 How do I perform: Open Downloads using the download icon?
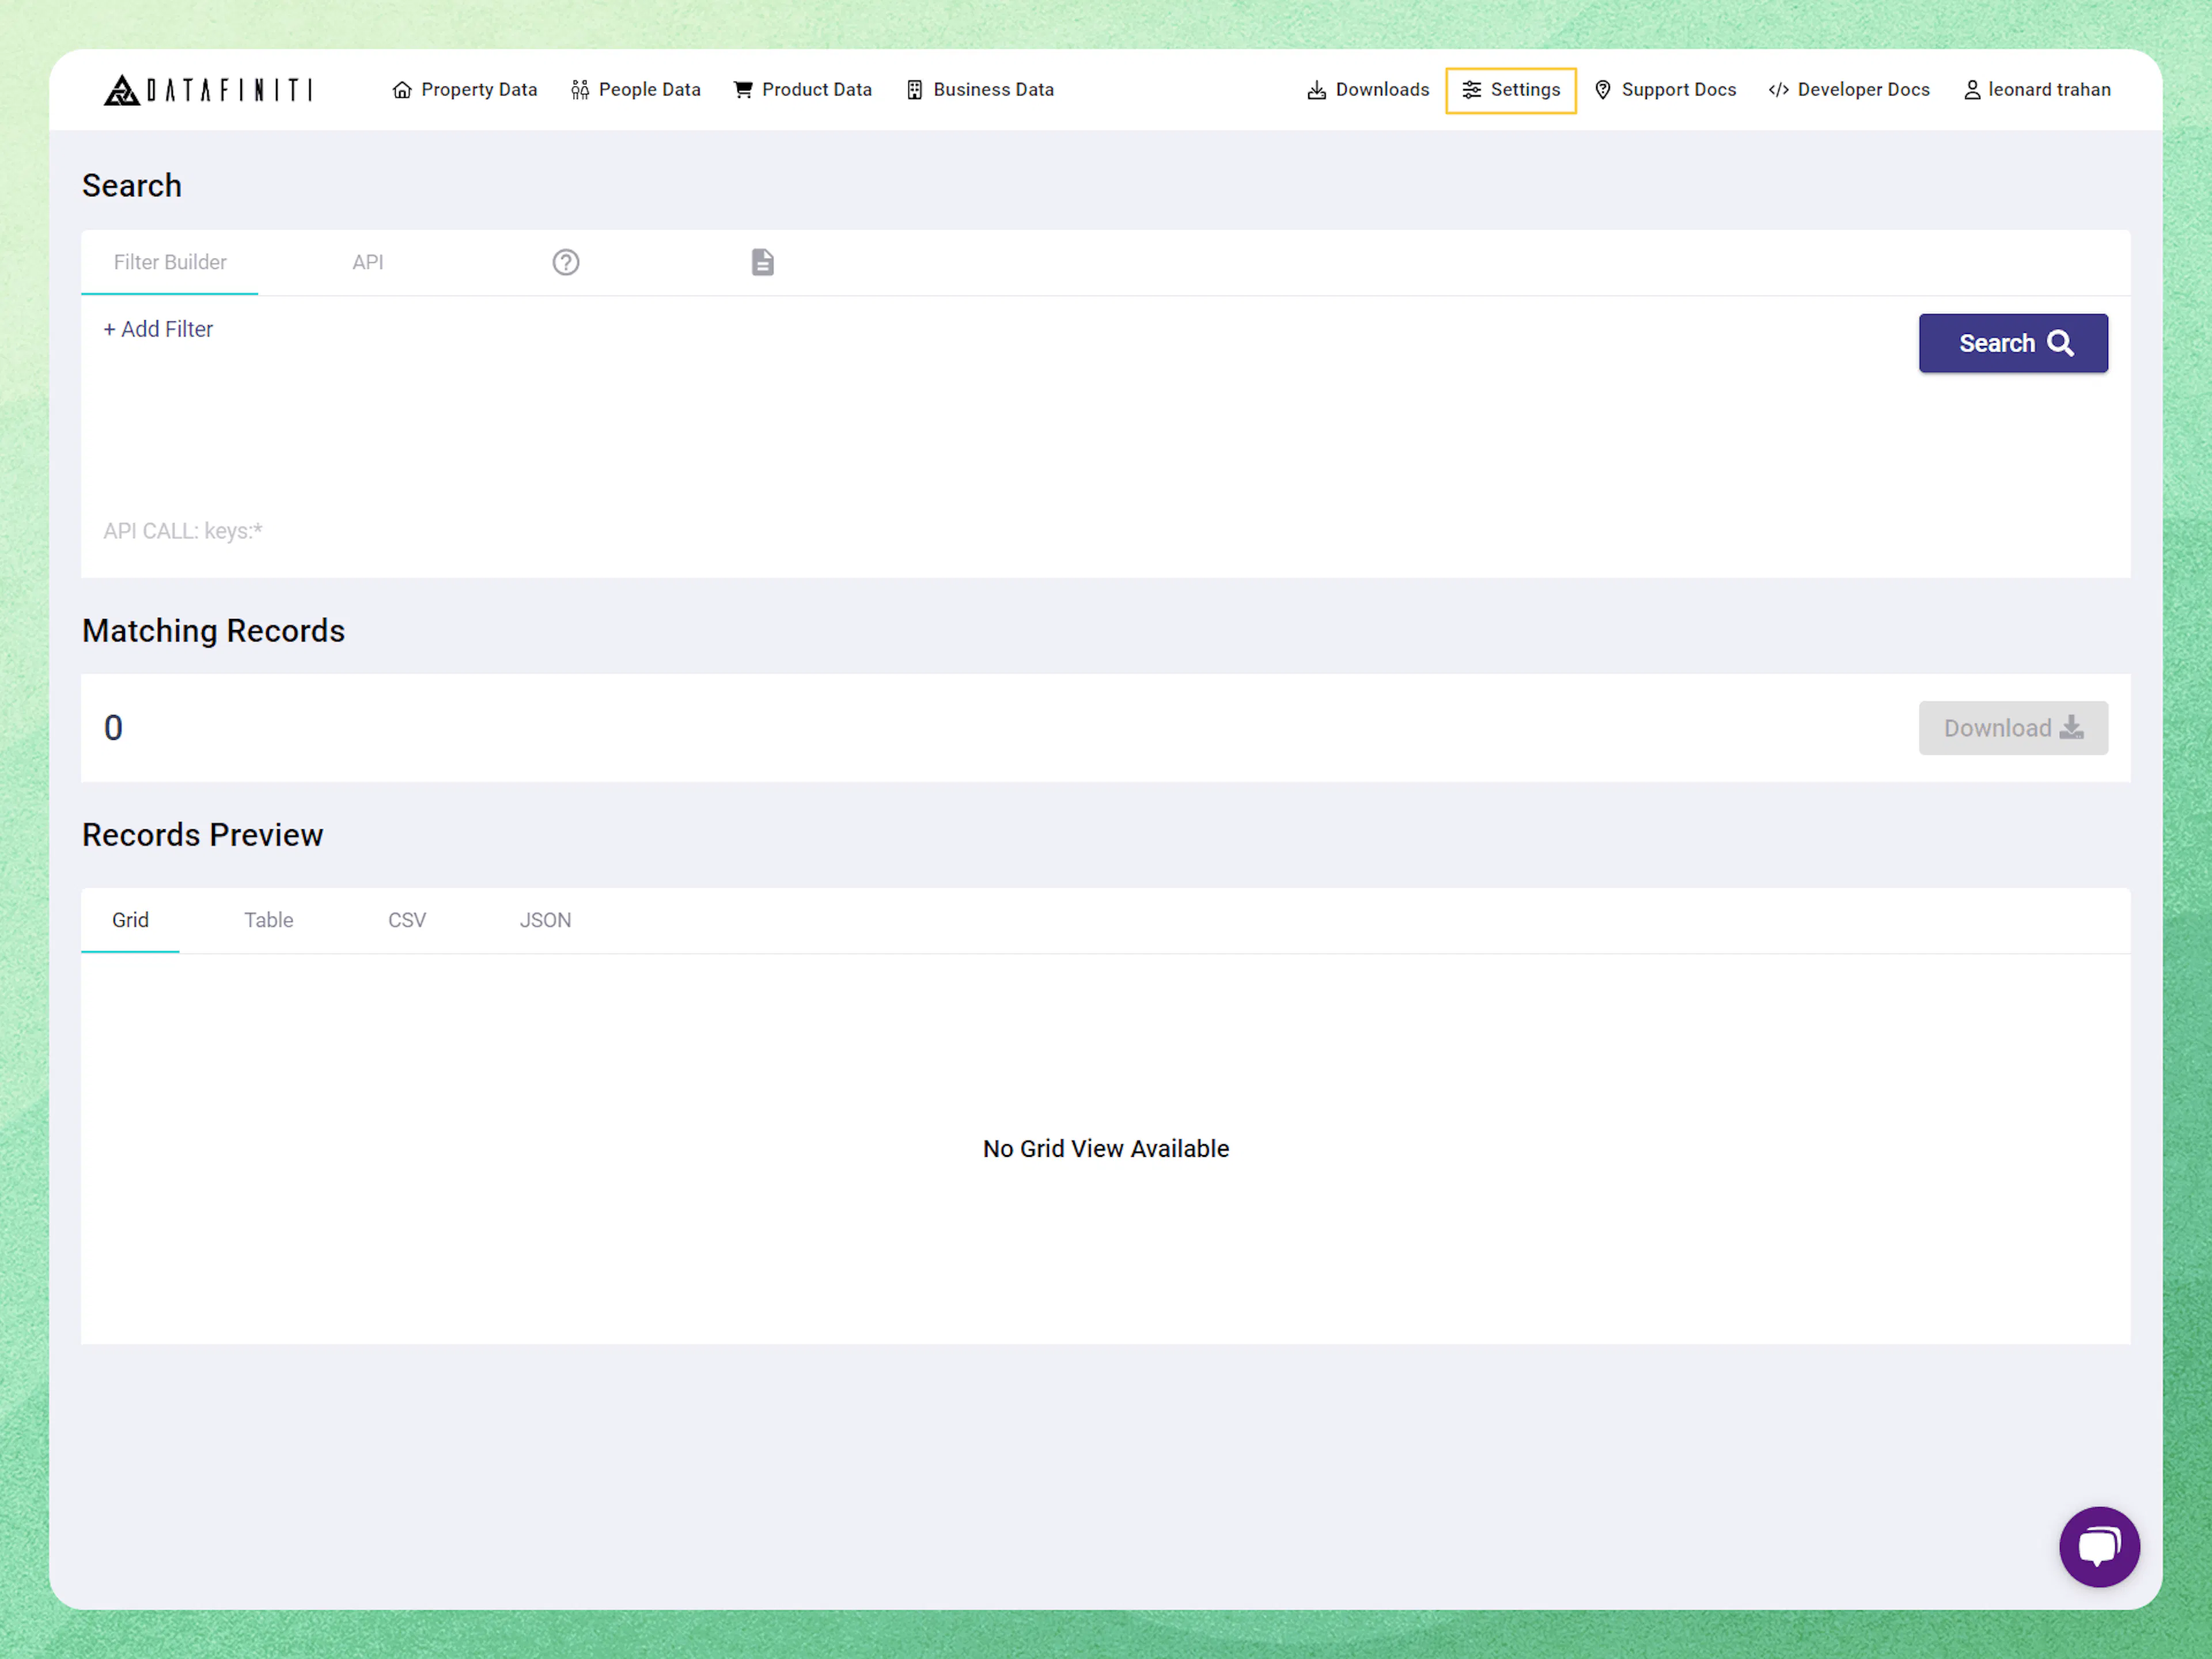coord(1317,90)
